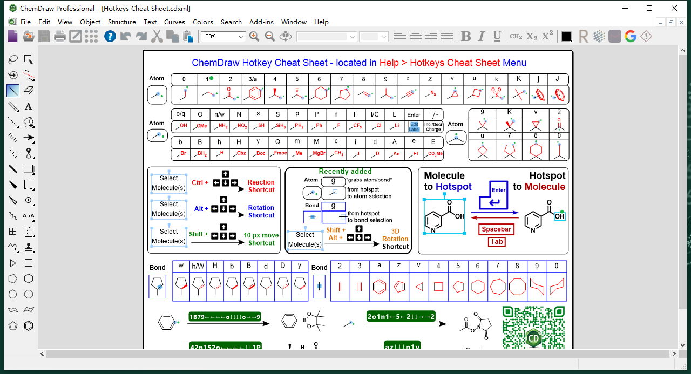This screenshot has height=374, width=691.
Task: Toggle italic text formatting
Action: tap(482, 36)
